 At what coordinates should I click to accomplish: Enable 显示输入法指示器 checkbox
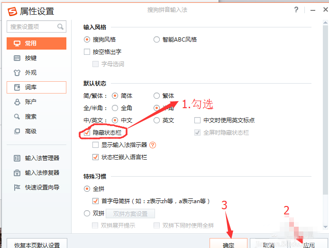(95, 145)
